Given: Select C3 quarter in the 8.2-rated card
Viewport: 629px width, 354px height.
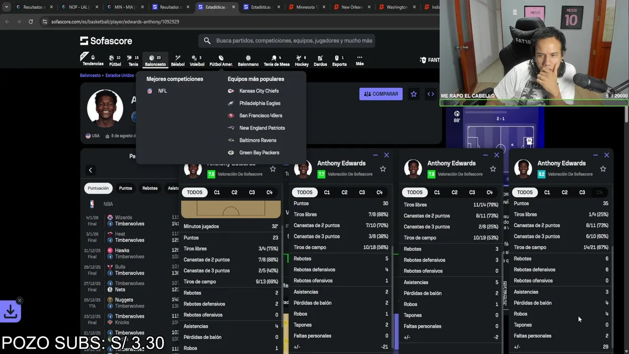Looking at the screenshot, I should tap(582, 192).
